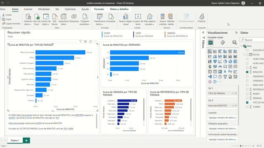This screenshot has width=264, height=148.
Task: Collapse Visualizaciones pane with double chevron
Action: [x=236, y=33]
